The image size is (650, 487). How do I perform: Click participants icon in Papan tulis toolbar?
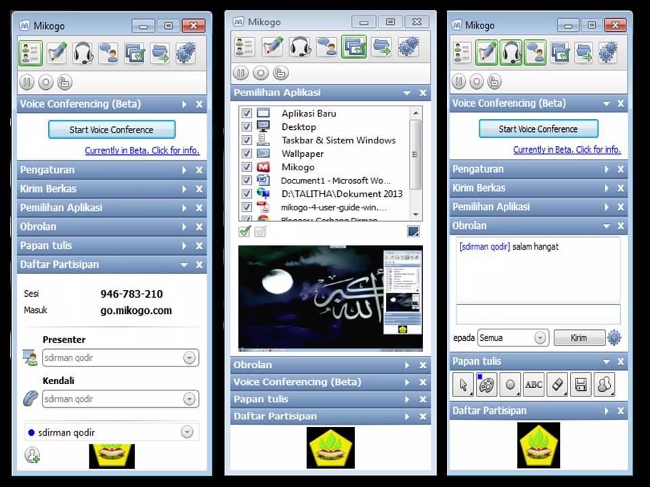(x=605, y=384)
